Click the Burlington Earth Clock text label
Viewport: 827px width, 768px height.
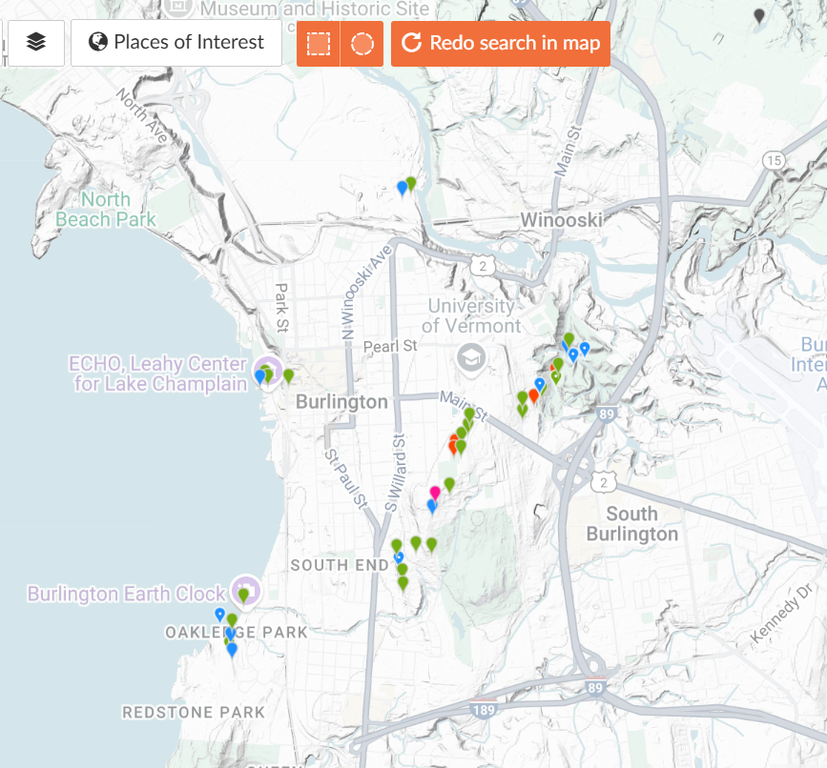point(126,594)
